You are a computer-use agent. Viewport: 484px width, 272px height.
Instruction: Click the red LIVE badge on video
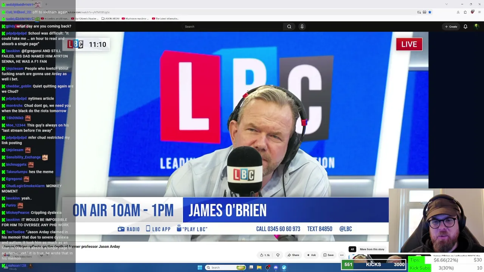coord(409,44)
